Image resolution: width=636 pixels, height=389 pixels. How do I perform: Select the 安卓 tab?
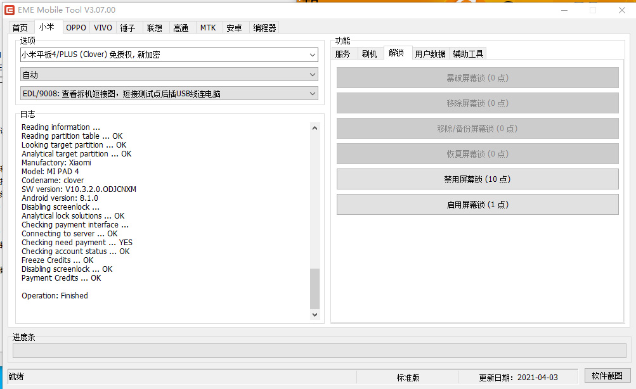click(x=235, y=27)
